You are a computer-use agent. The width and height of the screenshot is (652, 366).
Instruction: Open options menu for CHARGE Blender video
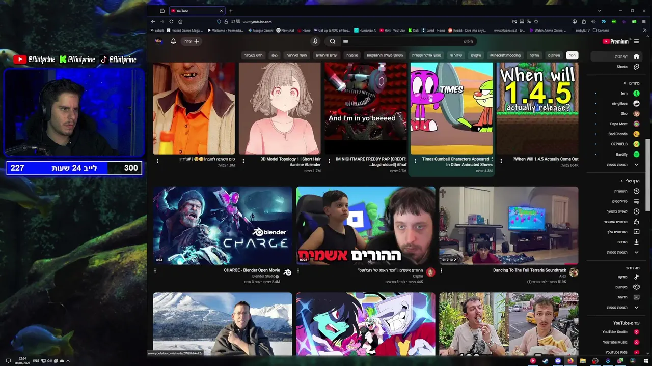click(155, 271)
